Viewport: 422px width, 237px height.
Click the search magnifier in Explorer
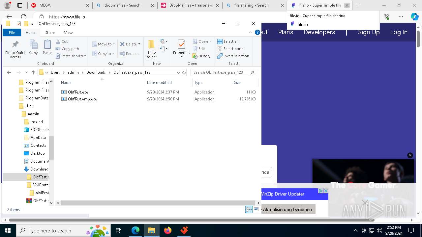click(x=253, y=72)
